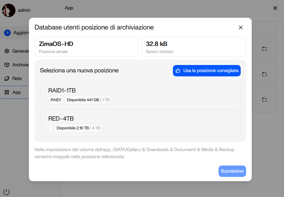Click the admin profile avatar
The height and width of the screenshot is (197, 284).
click(9, 10)
